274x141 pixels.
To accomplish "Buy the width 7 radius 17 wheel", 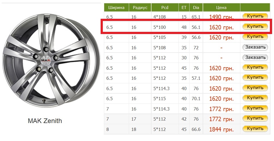I will click(255, 118).
